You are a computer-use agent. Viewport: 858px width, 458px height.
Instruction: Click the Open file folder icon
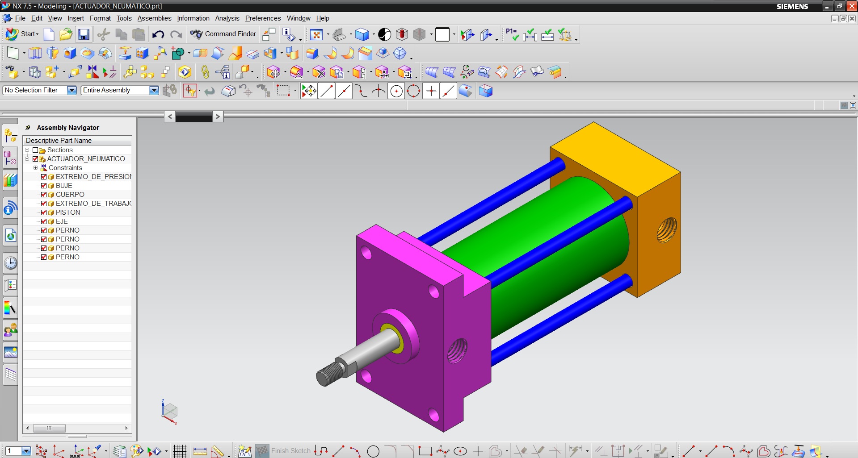pyautogui.click(x=66, y=34)
